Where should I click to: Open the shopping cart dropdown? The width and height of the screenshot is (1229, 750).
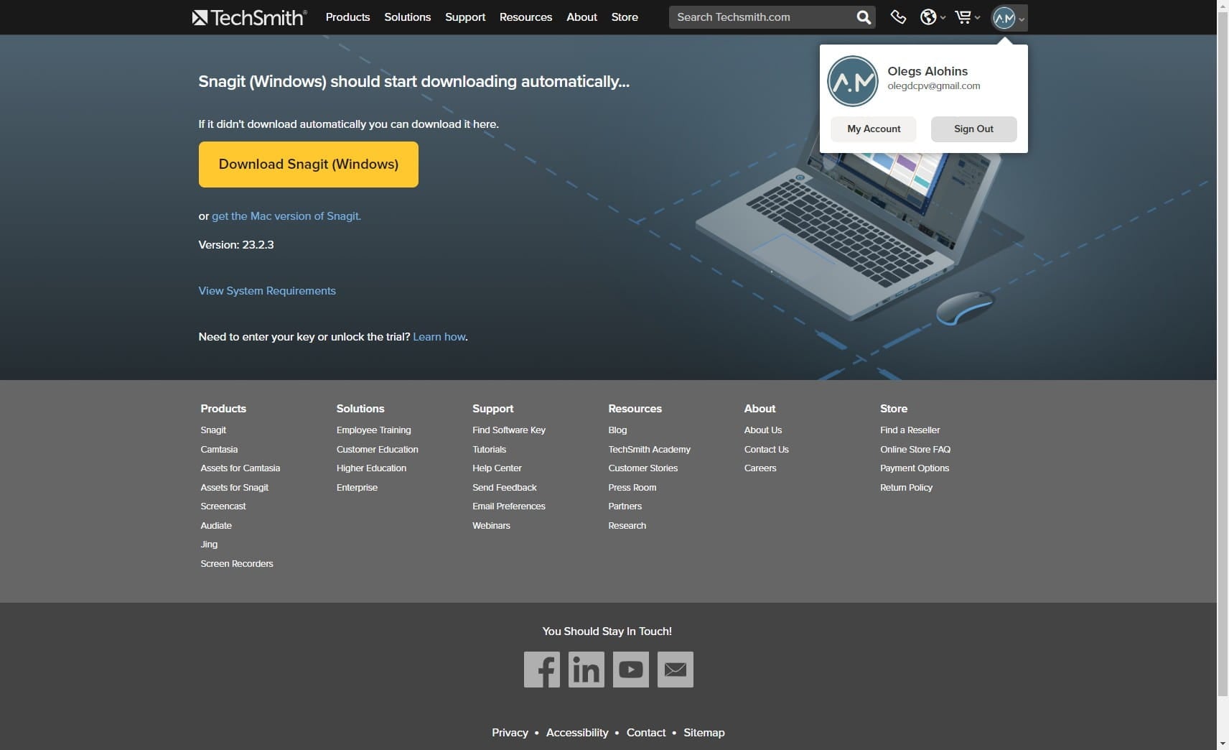[x=967, y=17]
